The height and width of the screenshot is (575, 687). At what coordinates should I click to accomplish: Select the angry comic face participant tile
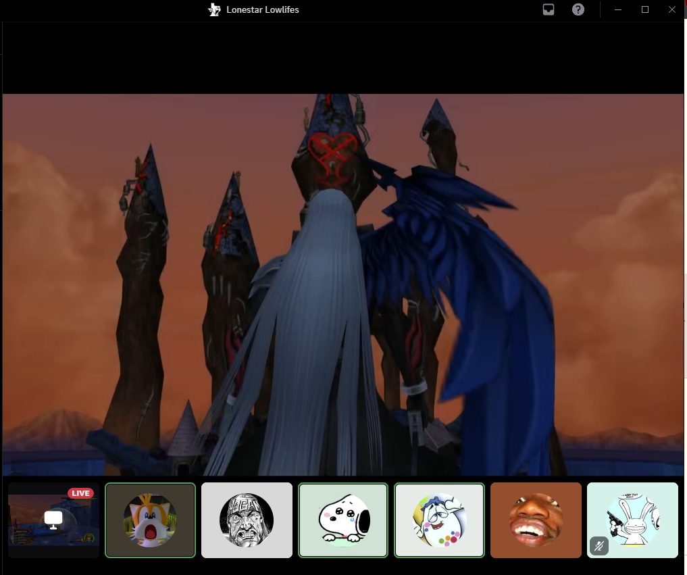pyautogui.click(x=247, y=520)
